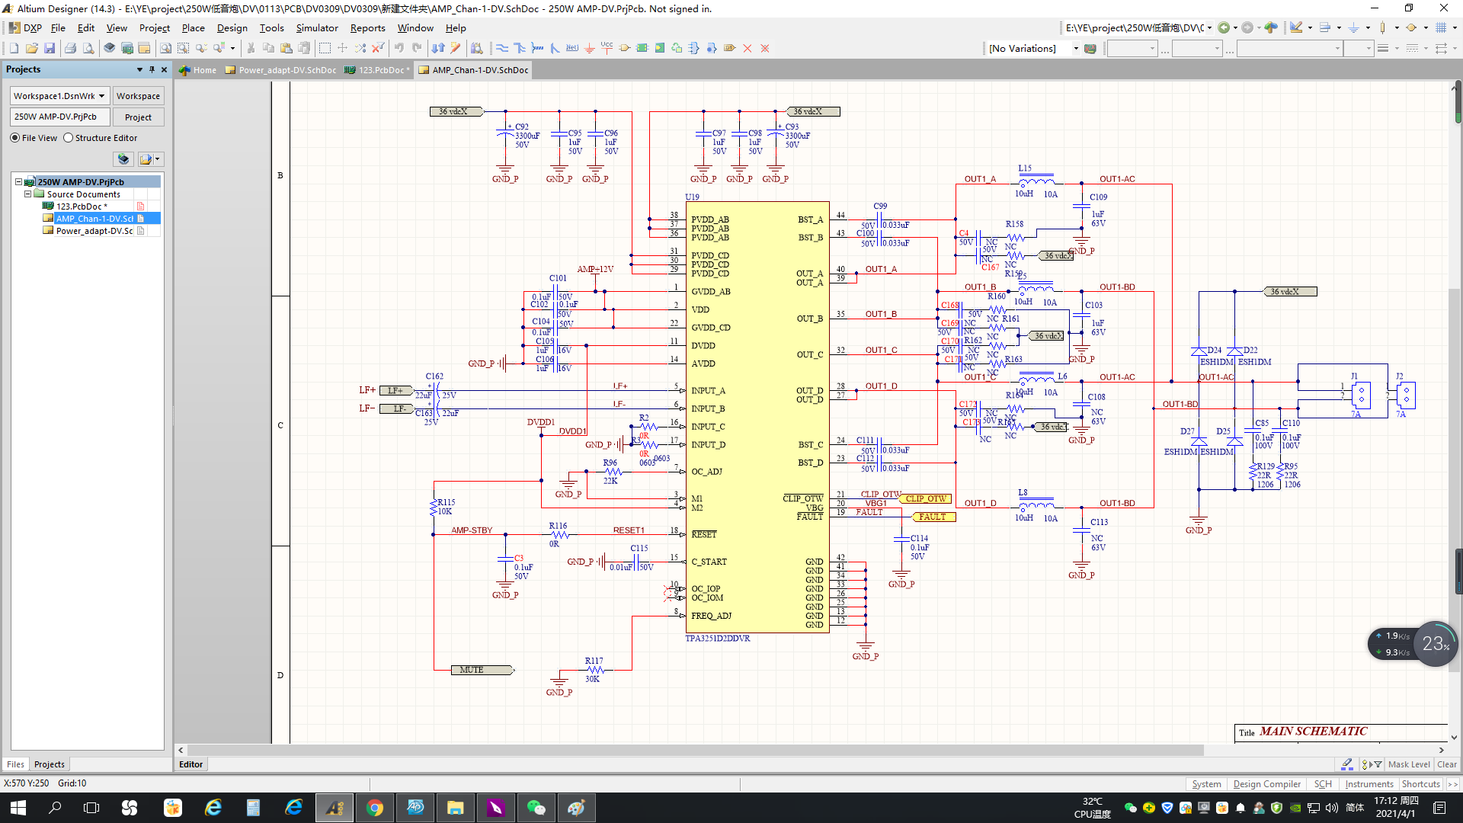This screenshot has height=823, width=1463.
Task: Click the GND Power Port icon
Action: (589, 48)
